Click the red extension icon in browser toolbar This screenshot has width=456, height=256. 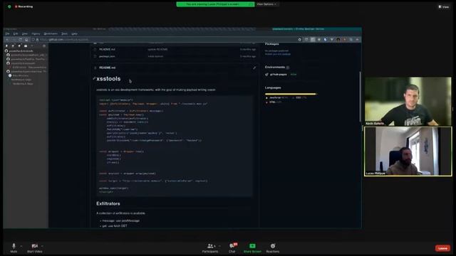tap(344, 40)
